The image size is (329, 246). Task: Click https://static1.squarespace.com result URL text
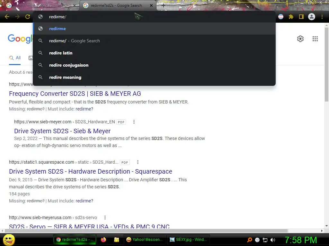(64, 162)
